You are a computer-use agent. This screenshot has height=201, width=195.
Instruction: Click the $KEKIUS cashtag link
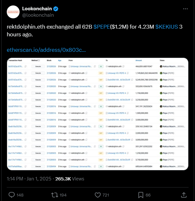(x=167, y=27)
